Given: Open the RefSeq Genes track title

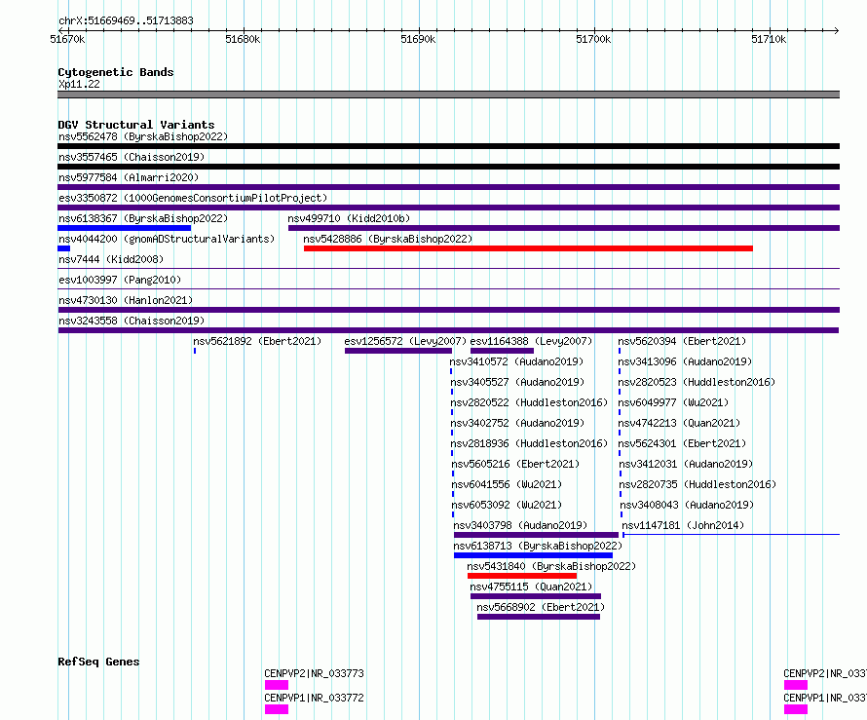Looking at the screenshot, I should [x=98, y=662].
